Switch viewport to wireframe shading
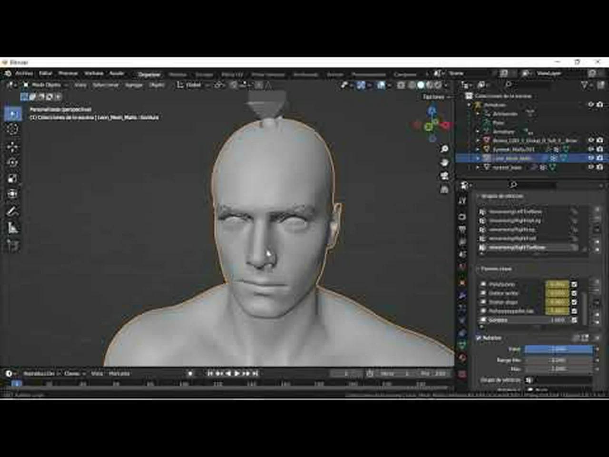Screen dimensions: 609x457 412,85
